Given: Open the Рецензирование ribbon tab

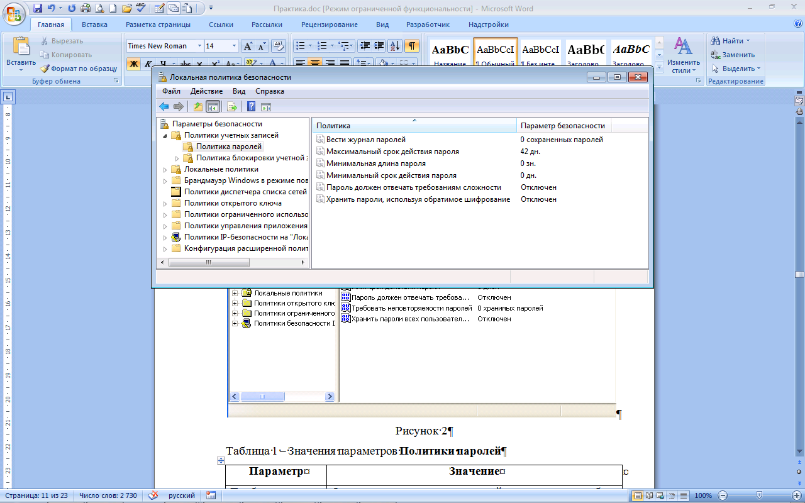Looking at the screenshot, I should coord(329,25).
